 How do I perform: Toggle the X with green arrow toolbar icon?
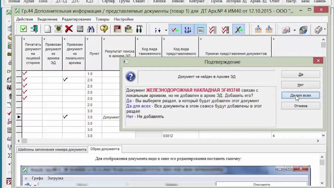point(238,30)
